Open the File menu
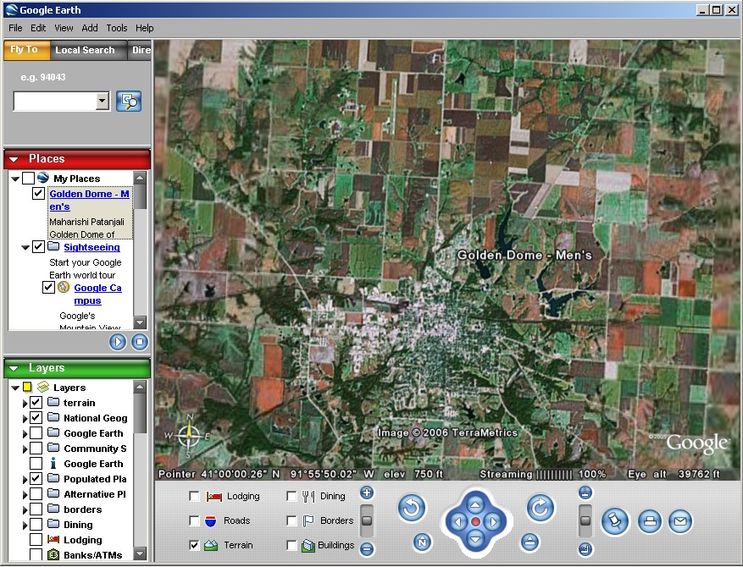The image size is (743, 567). (15, 28)
